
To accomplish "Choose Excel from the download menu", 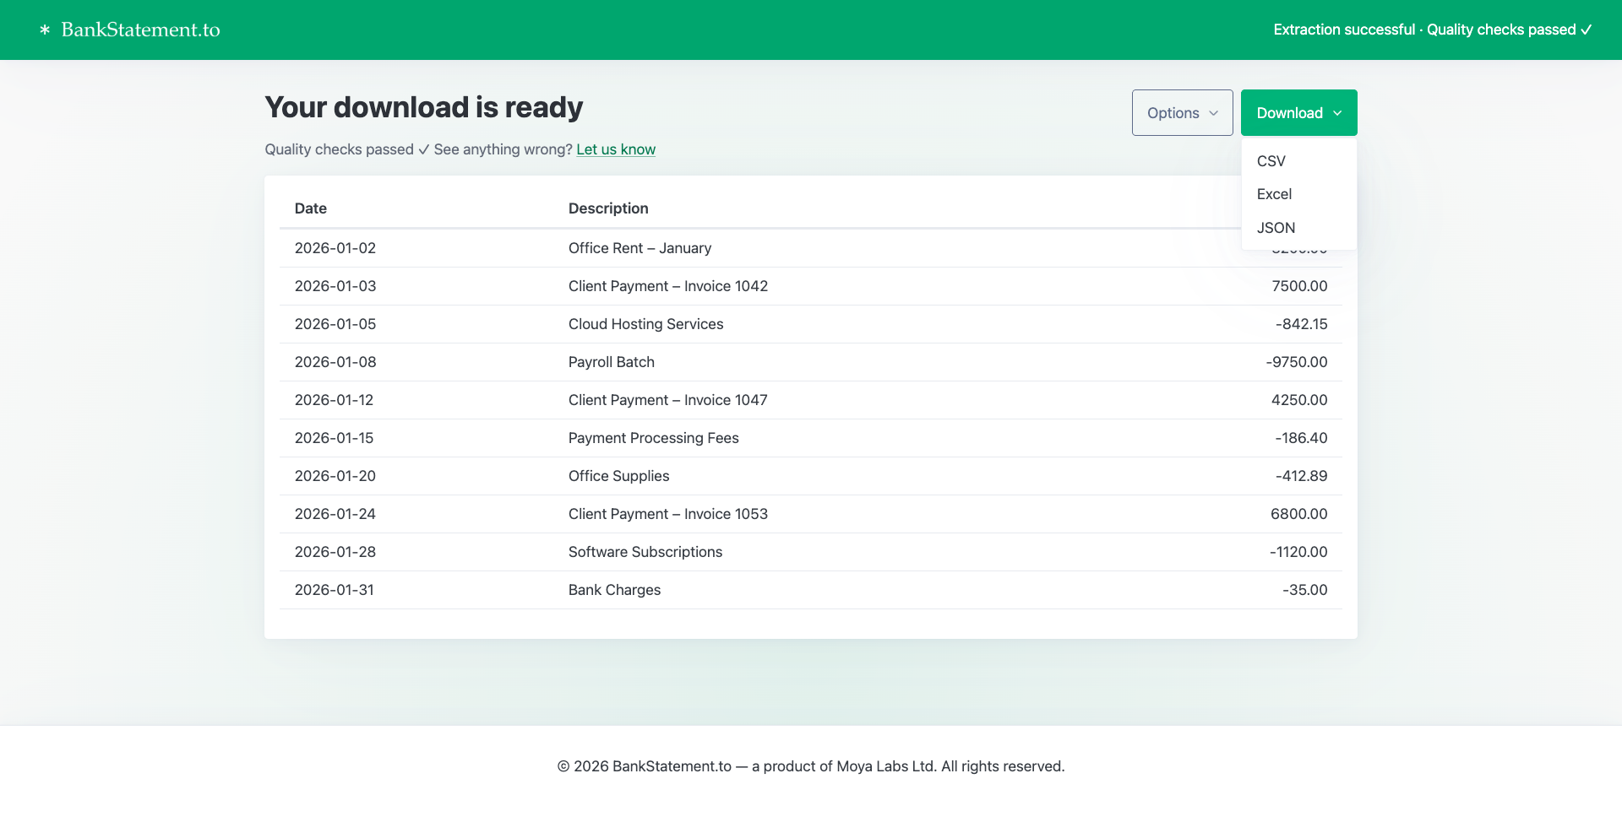I will (1274, 194).
